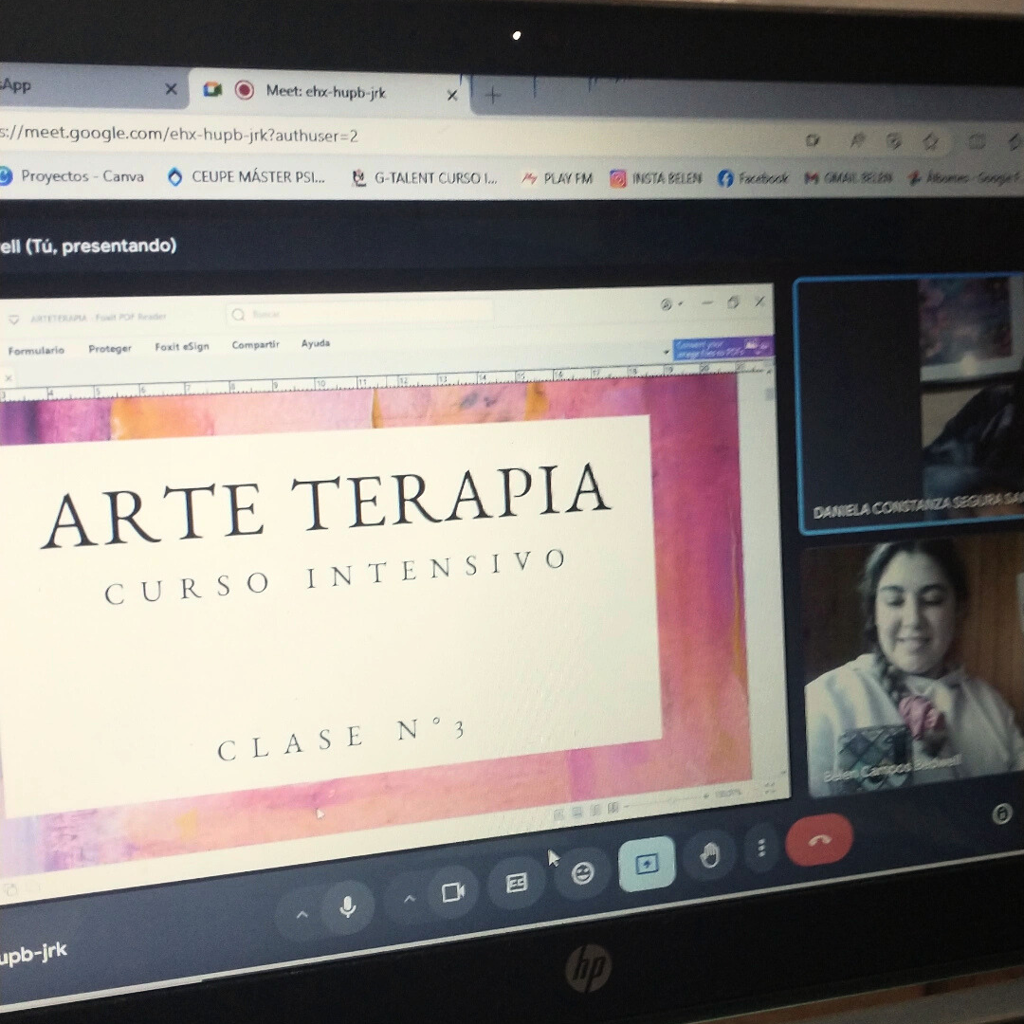1024x1024 pixels.
Task: Click the present screen button
Action: [x=647, y=864]
